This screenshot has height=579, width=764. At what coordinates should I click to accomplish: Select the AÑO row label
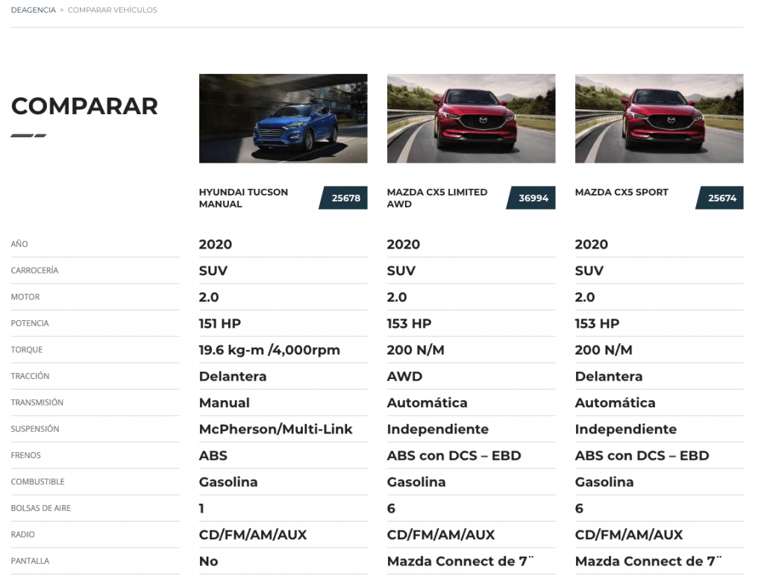pos(19,244)
